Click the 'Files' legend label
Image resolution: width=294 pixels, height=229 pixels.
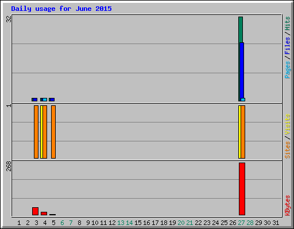pyautogui.click(x=287, y=46)
